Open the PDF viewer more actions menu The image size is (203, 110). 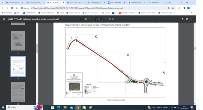click(192, 19)
